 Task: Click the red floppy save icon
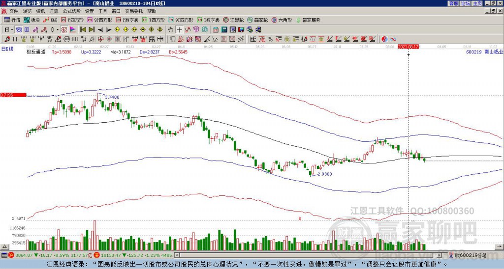241,30
